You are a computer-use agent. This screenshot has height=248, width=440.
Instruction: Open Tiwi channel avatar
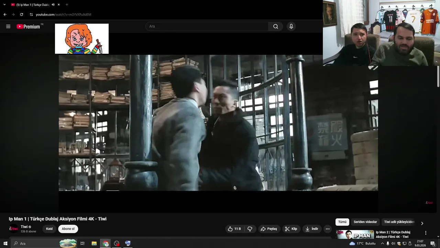[13, 229]
